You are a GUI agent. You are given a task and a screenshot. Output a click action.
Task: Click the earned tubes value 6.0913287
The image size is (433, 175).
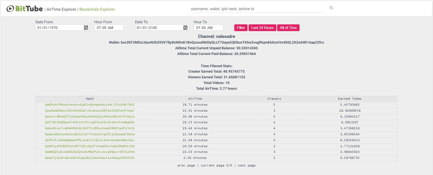350,122
